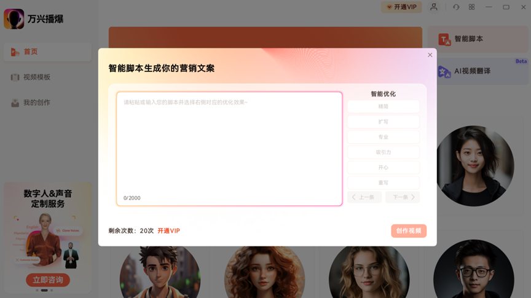Click the script text input area

(x=229, y=149)
